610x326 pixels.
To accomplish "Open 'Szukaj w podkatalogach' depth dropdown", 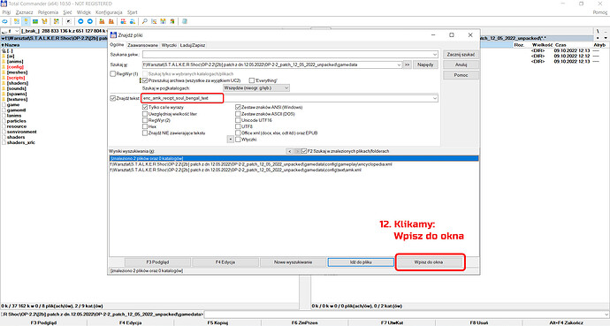I will 256,88.
